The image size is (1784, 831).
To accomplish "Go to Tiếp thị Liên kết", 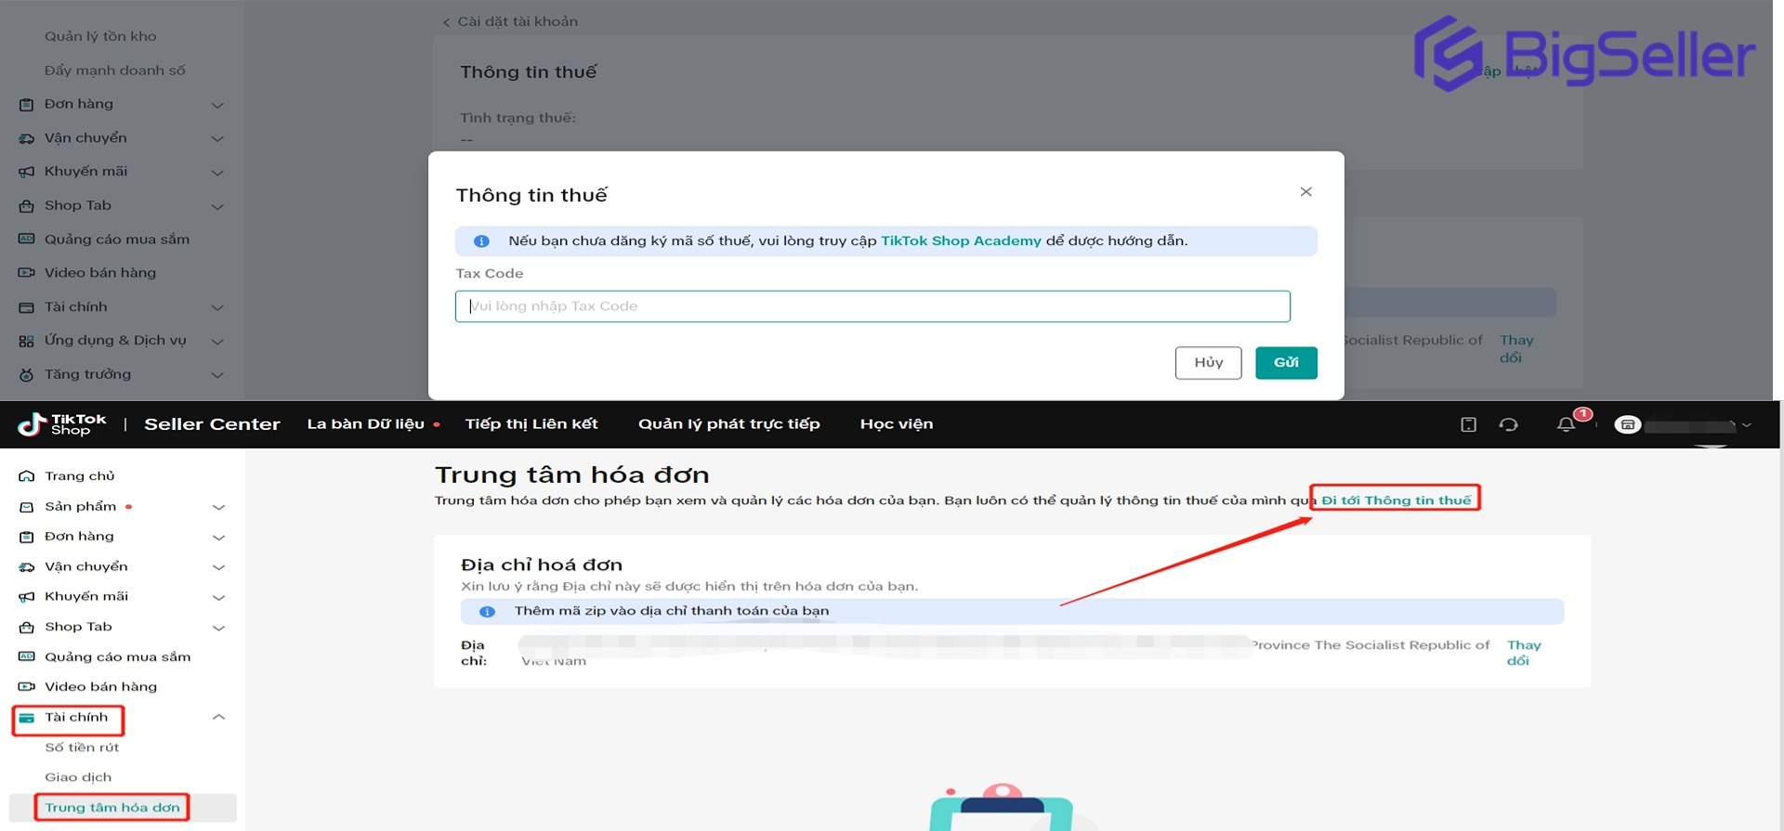I will point(531,424).
